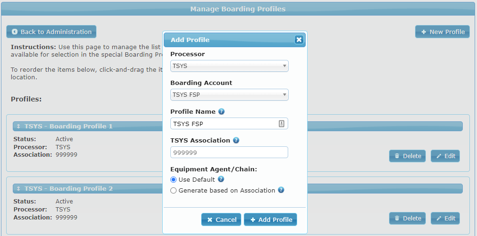This screenshot has height=236, width=477.
Task: Delete TSYS Boarding Profile 2
Action: (x=407, y=218)
